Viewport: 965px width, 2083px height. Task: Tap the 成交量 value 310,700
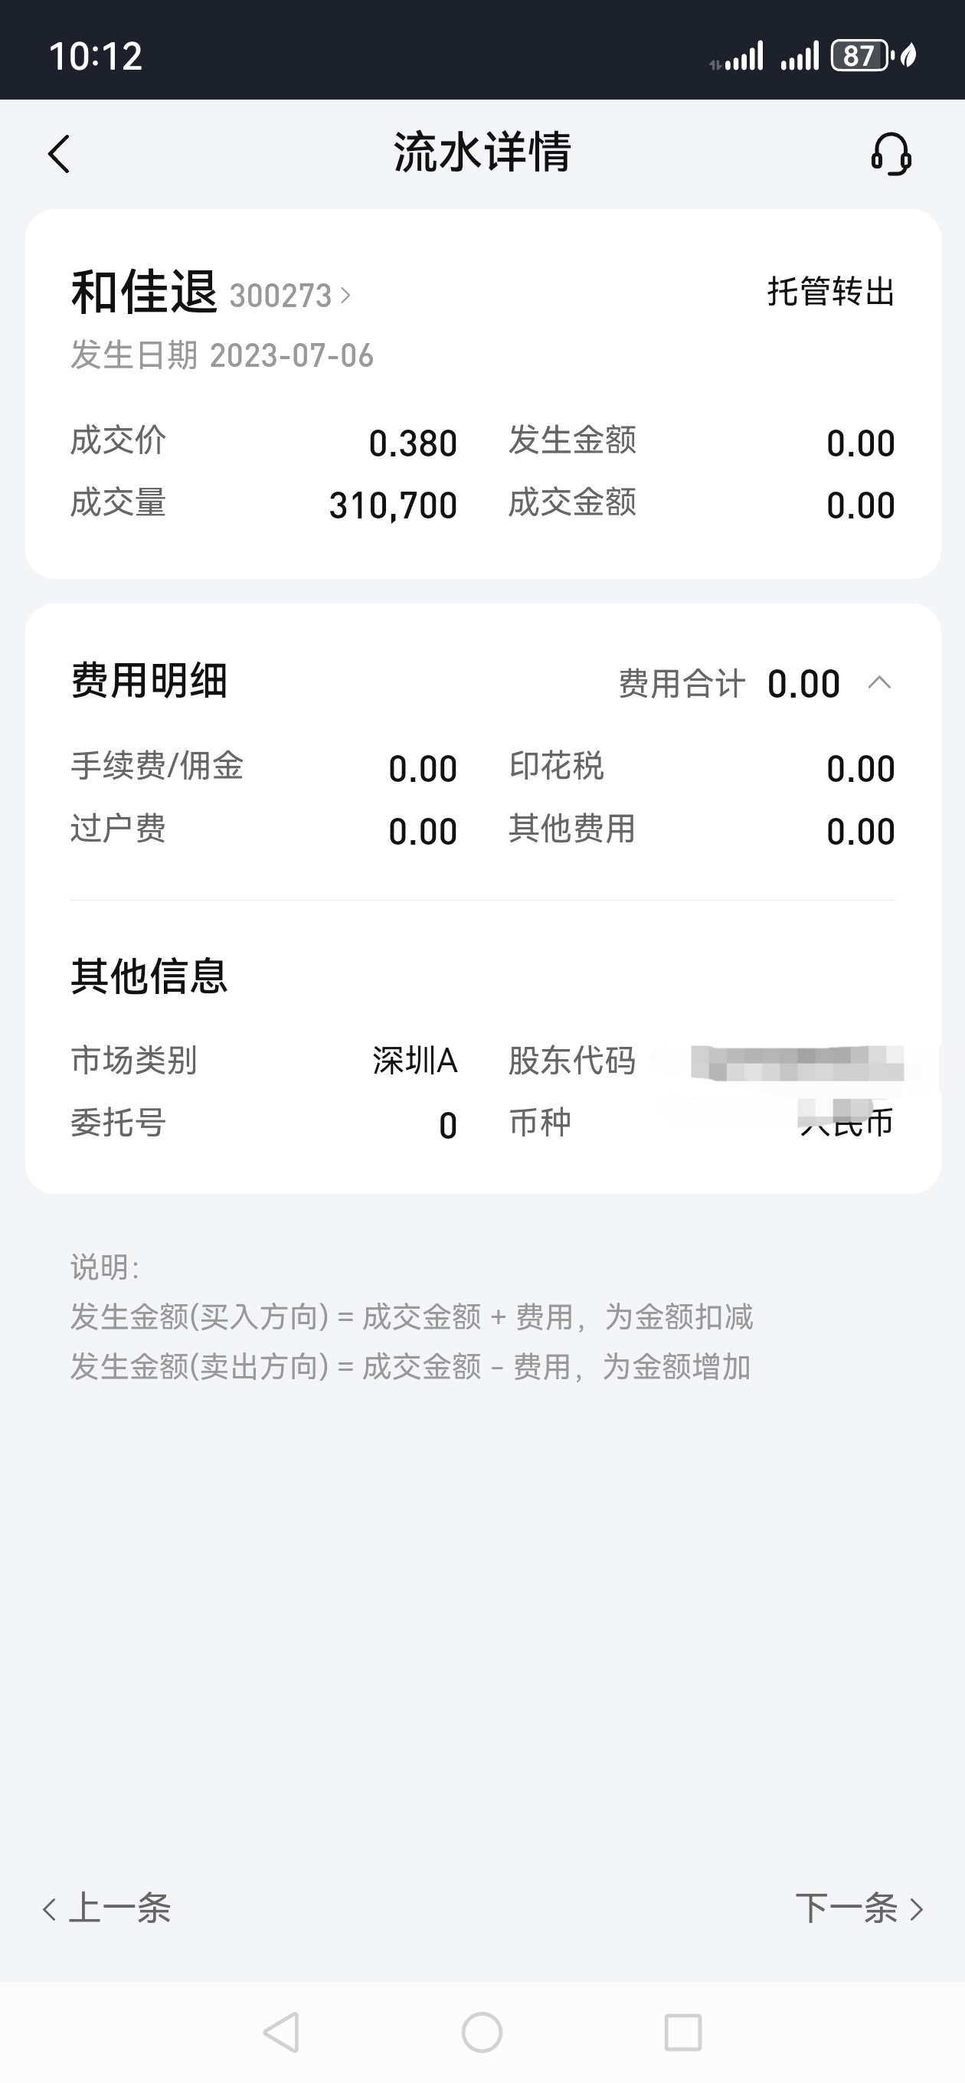[x=393, y=505]
